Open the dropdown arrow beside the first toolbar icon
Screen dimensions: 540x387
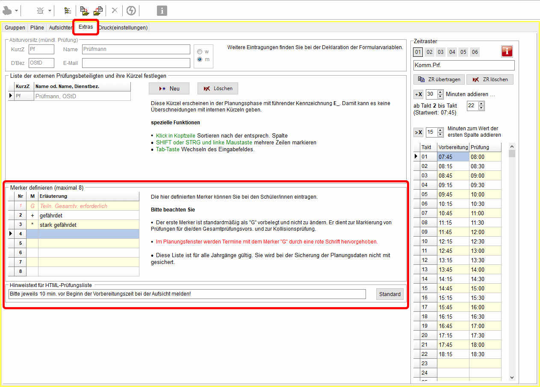coord(16,11)
